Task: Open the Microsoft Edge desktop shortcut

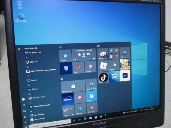Action: [x=21, y=18]
